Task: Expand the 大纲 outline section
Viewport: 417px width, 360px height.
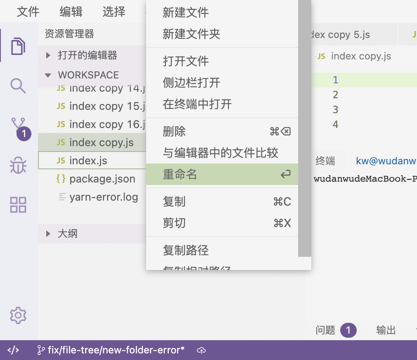Action: coord(92,234)
